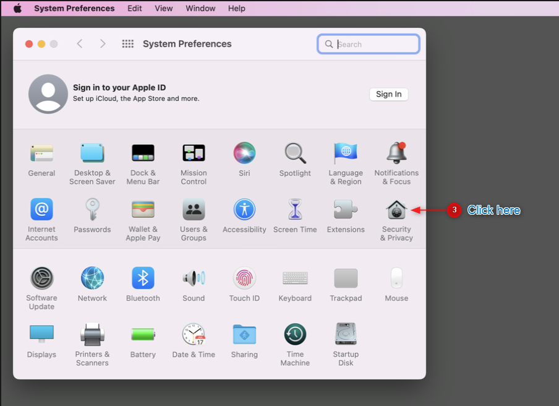Close the System Preferences window

point(29,44)
